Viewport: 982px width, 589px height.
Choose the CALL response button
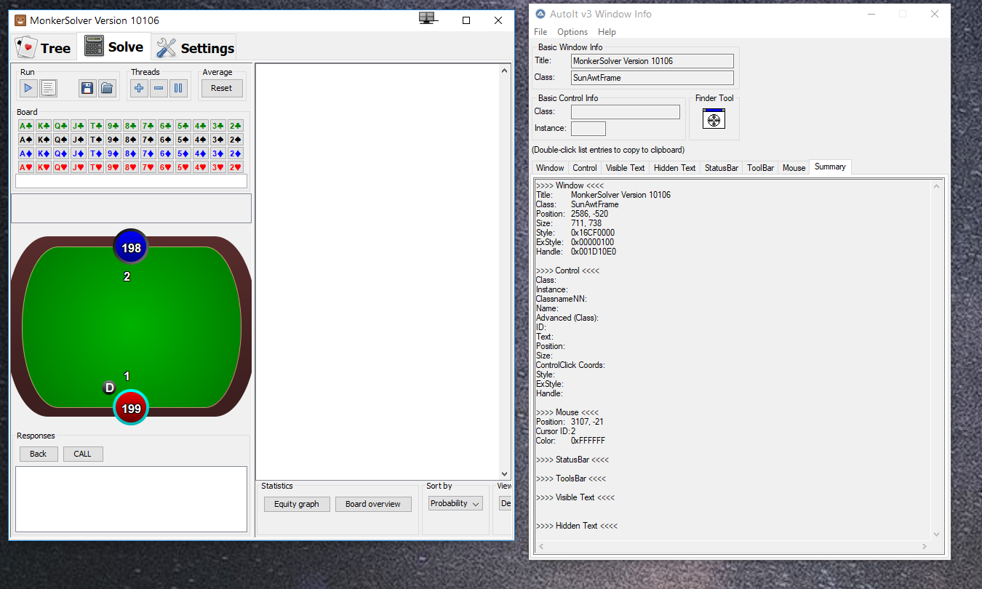pyautogui.click(x=83, y=454)
